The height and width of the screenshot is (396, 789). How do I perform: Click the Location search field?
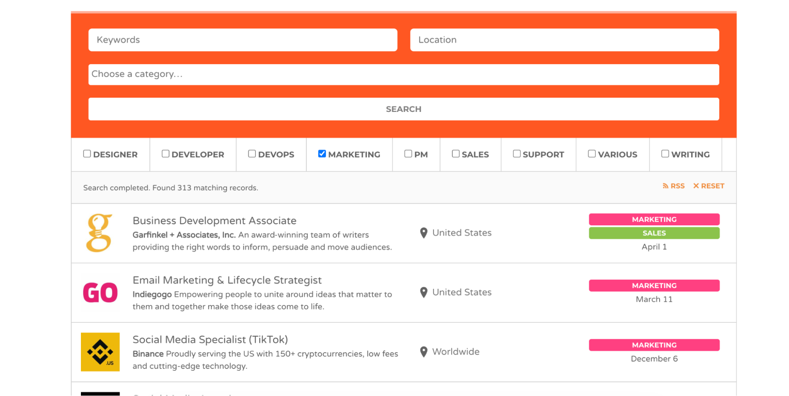(x=564, y=40)
